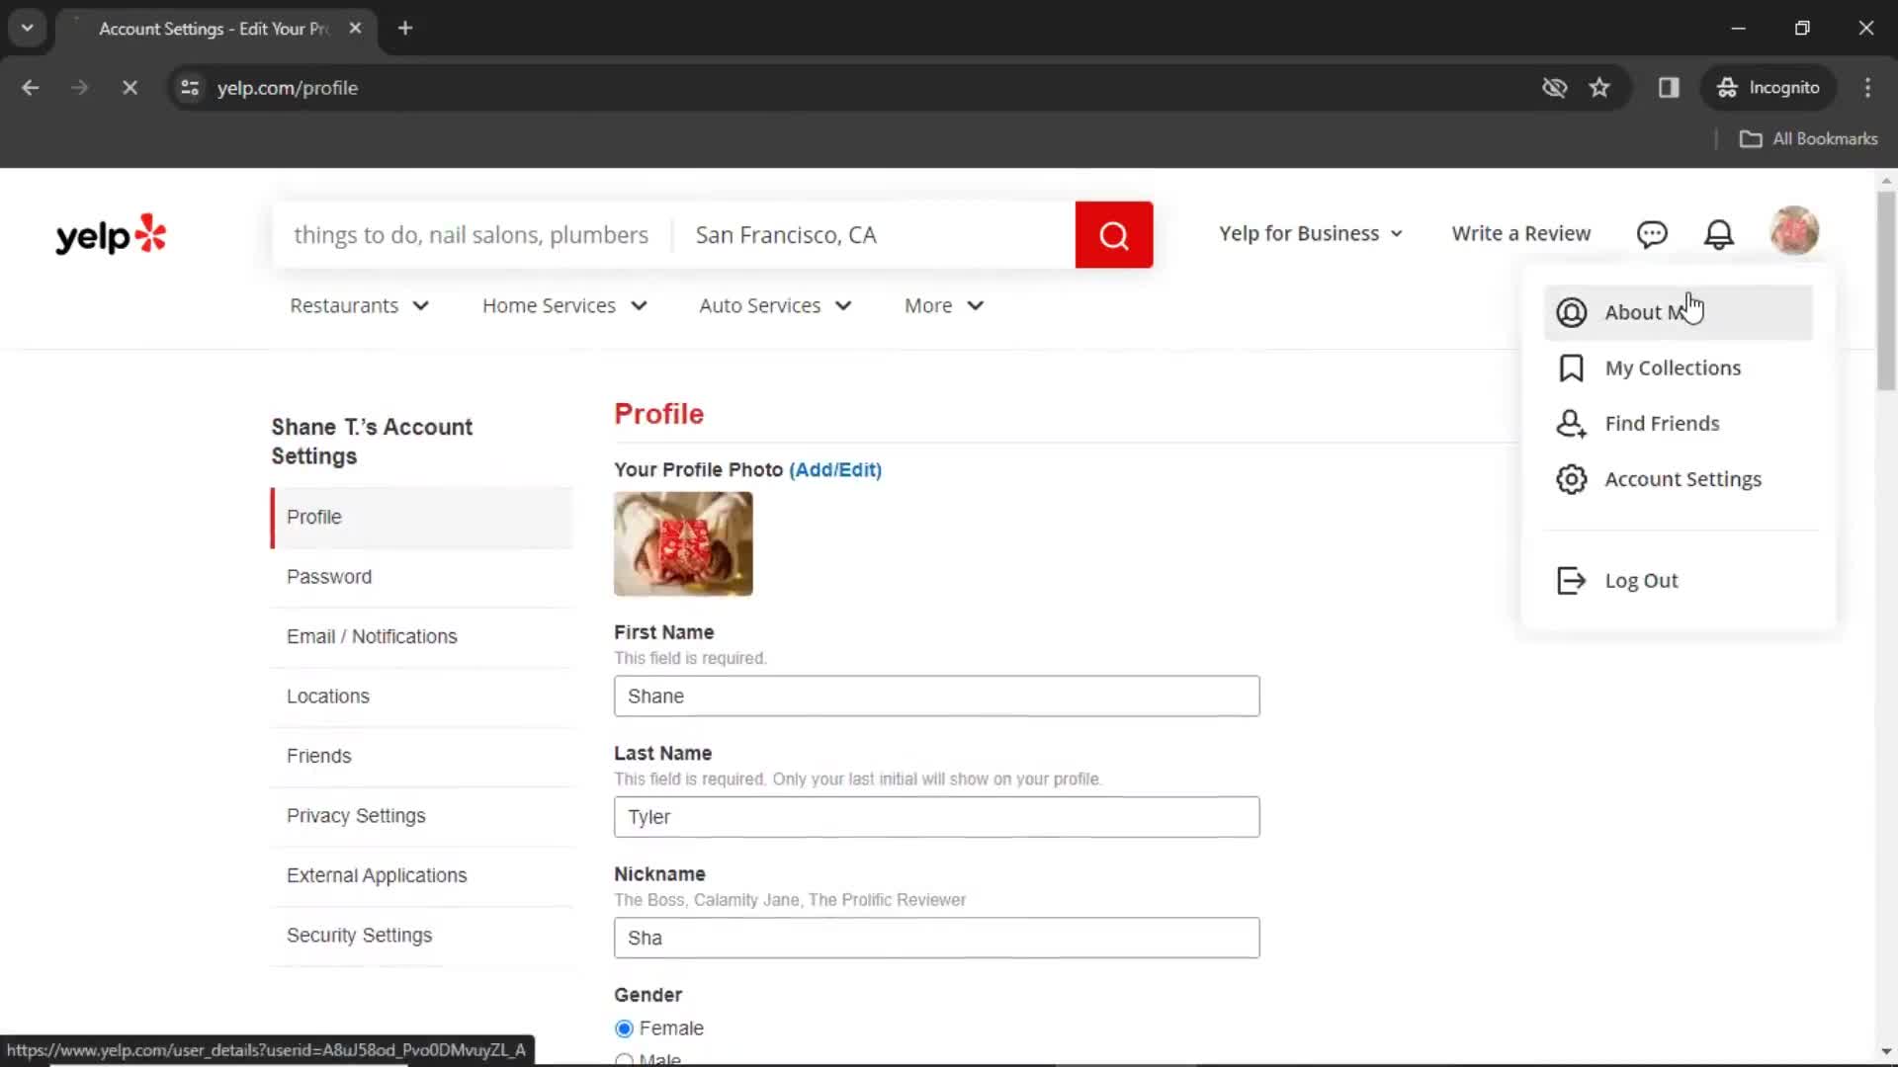Open the Password settings section

422,577
